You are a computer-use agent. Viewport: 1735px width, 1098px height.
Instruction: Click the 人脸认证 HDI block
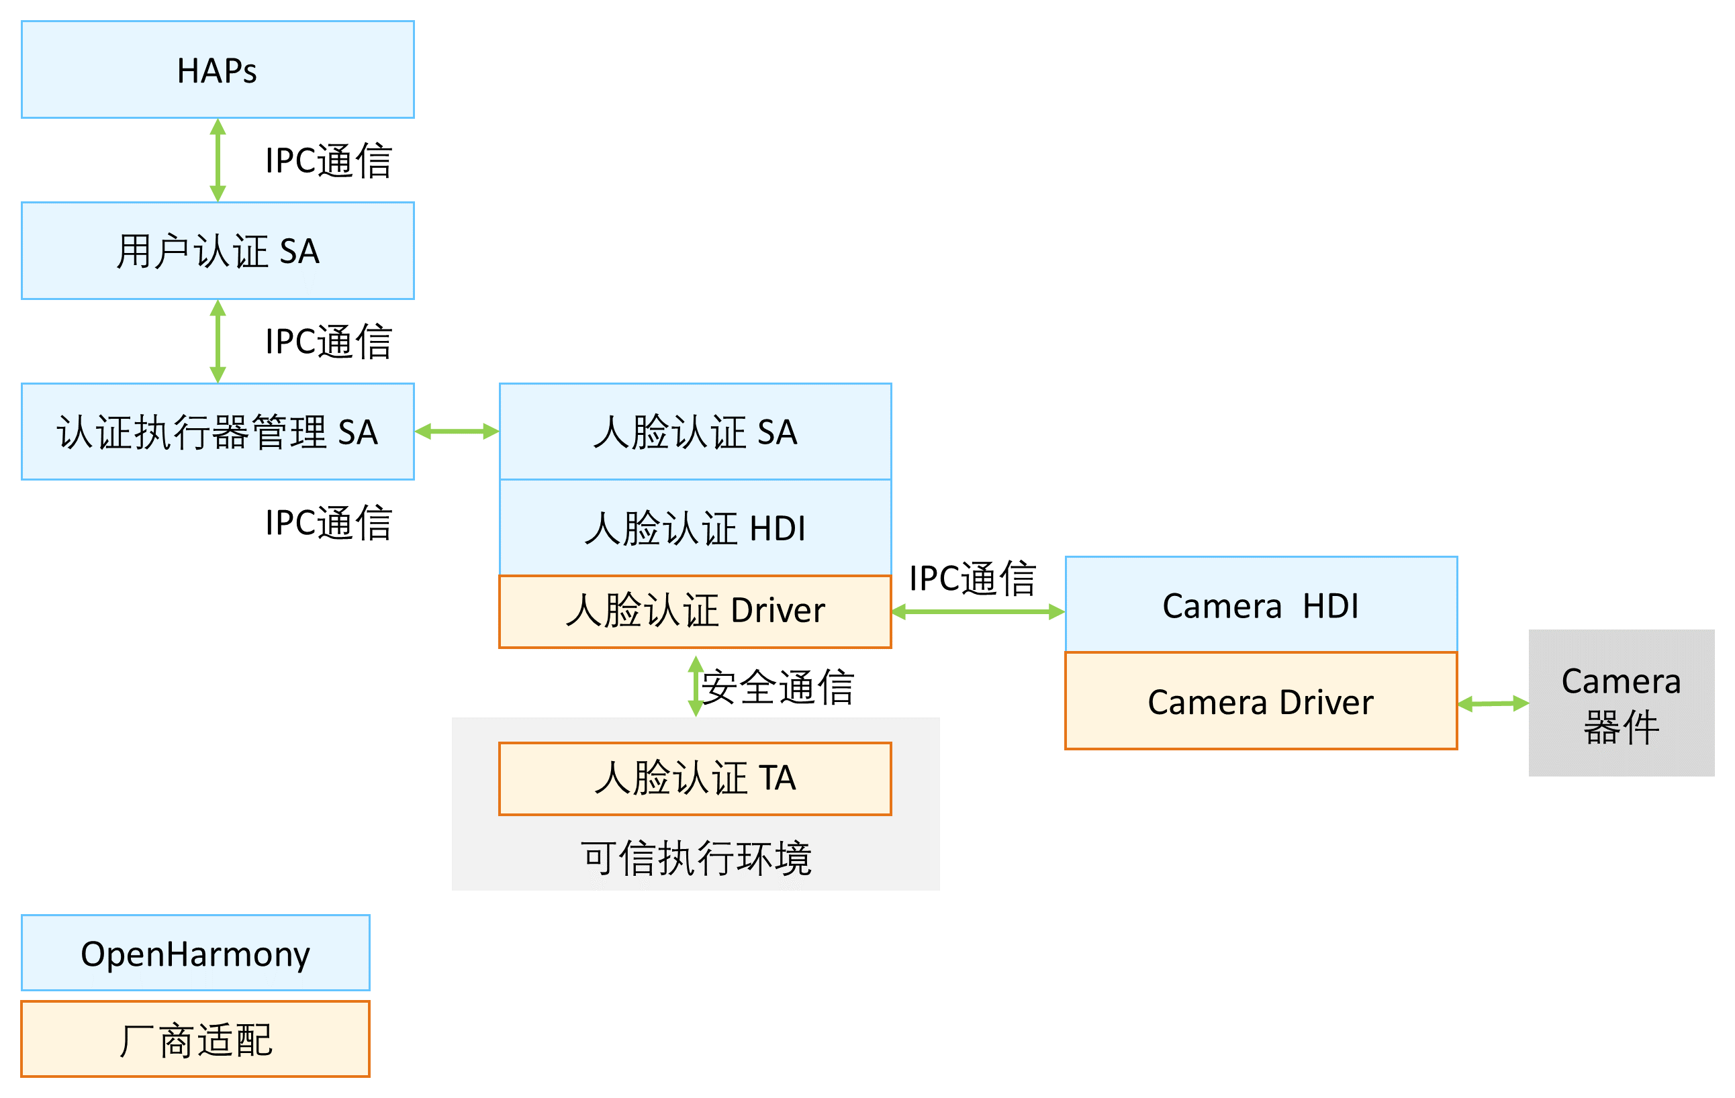[x=696, y=527]
